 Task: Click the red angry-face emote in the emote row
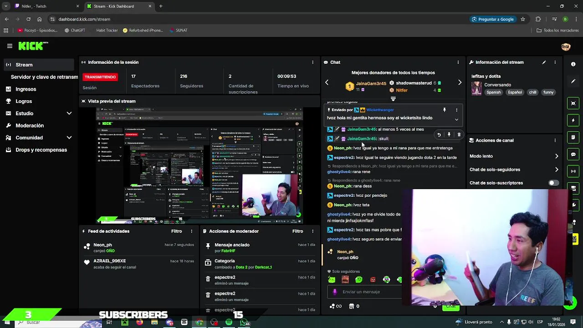tap(373, 280)
